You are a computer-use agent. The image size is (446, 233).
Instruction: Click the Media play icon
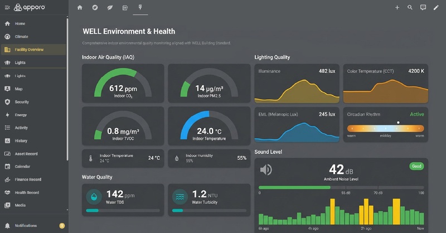click(7, 205)
